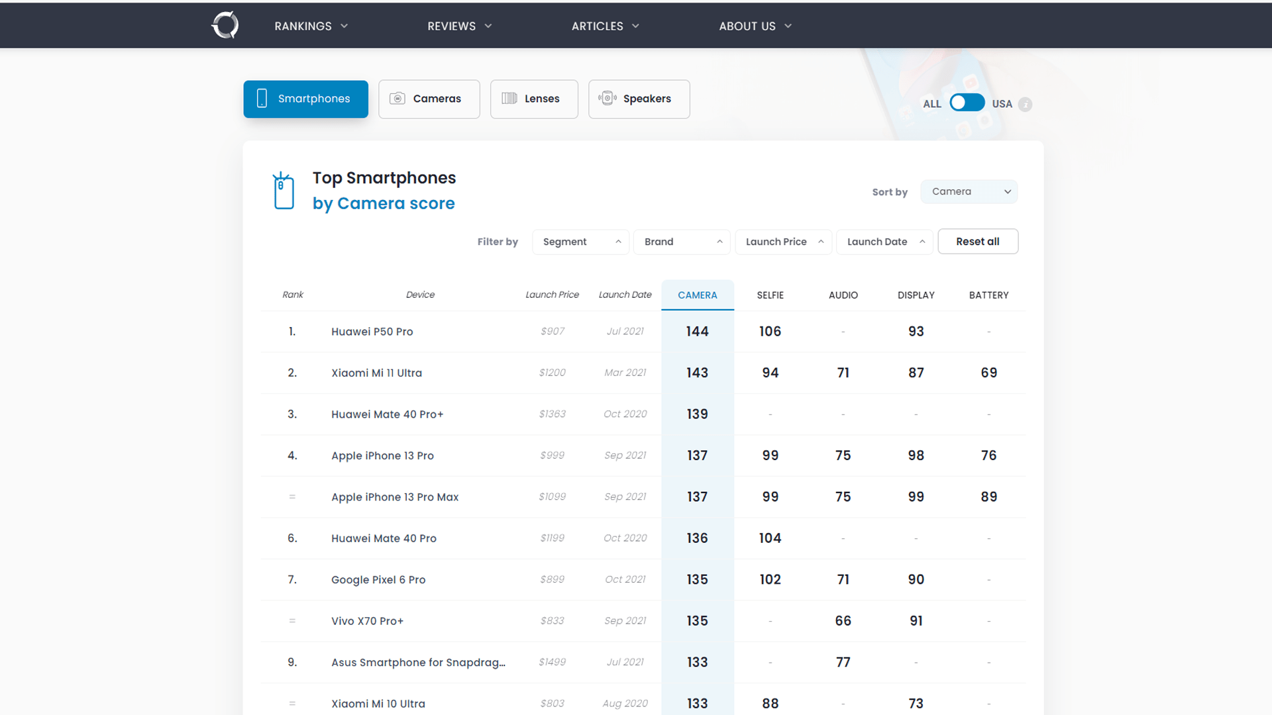This screenshot has height=715, width=1272.
Task: Expand the Brand filter
Action: (682, 242)
